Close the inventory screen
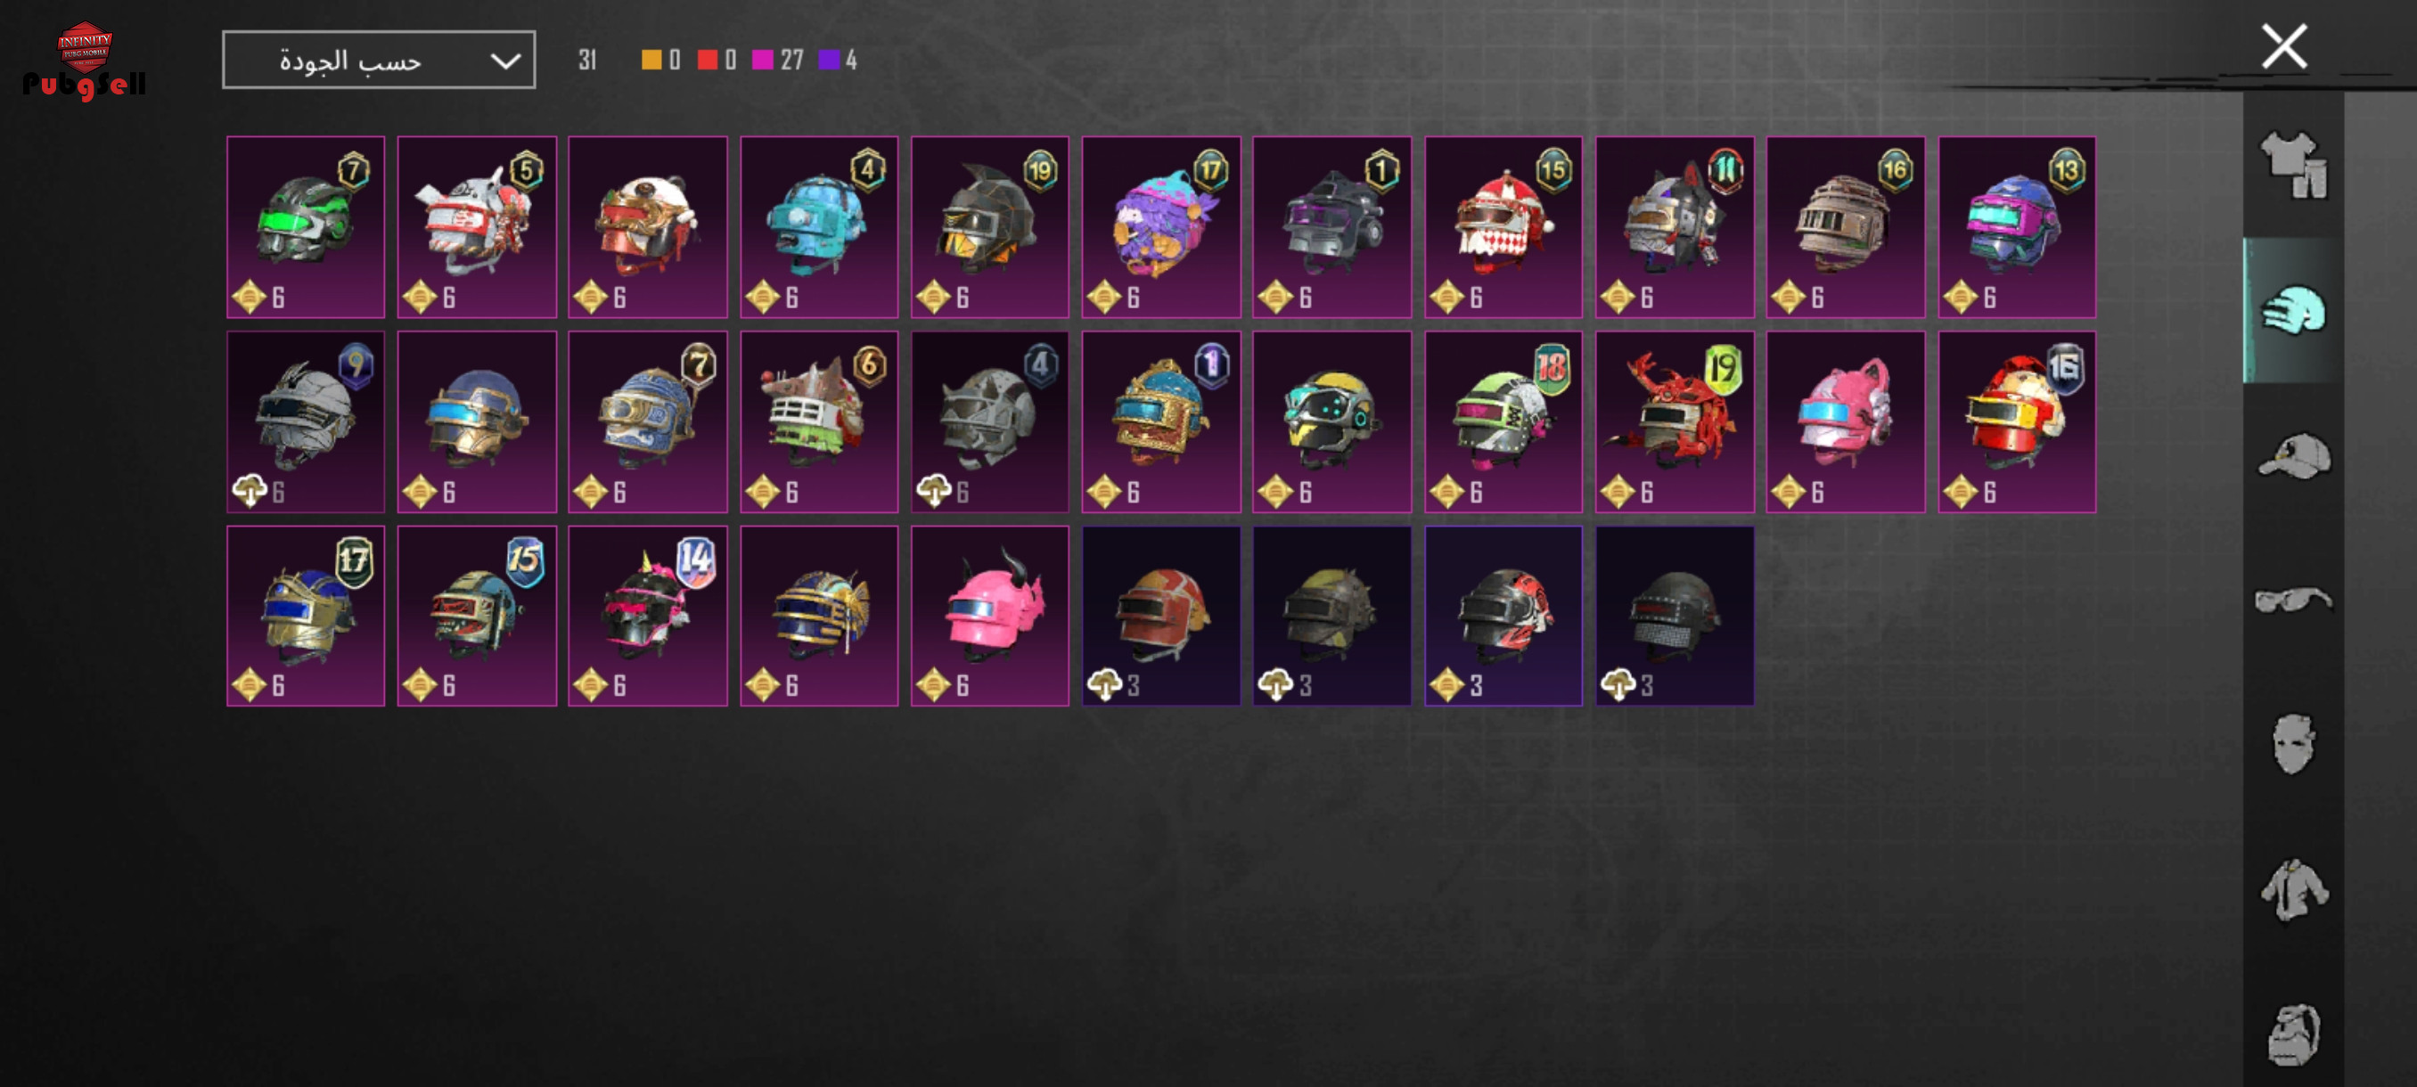 click(2284, 46)
